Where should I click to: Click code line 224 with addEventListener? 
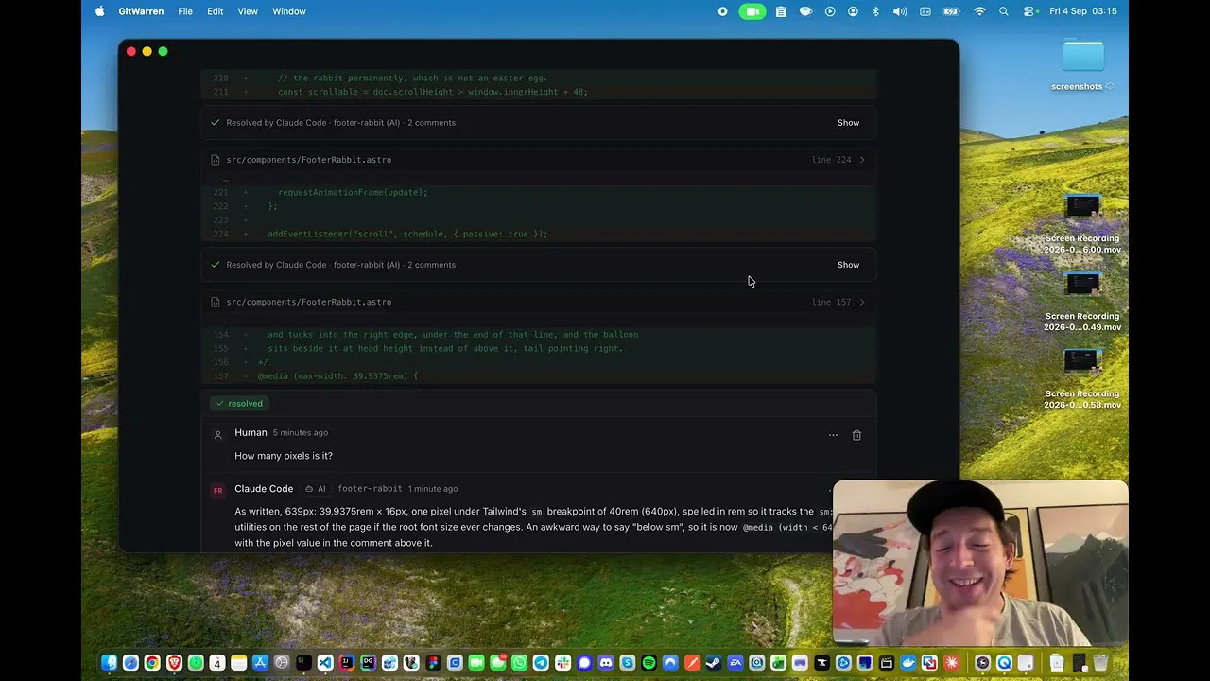pyautogui.click(x=539, y=235)
